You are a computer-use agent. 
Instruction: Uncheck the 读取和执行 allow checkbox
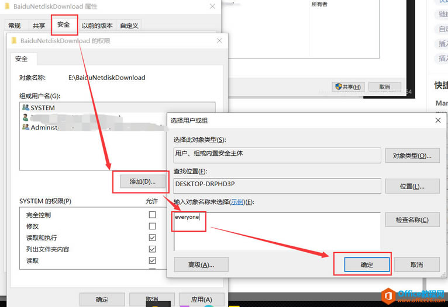pyautogui.click(x=152, y=238)
